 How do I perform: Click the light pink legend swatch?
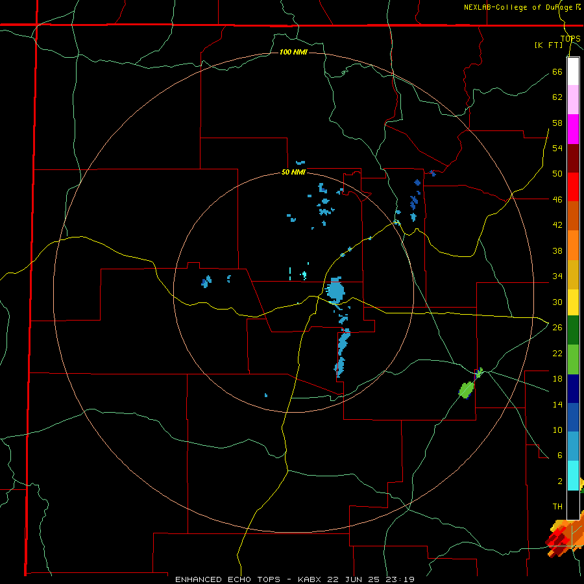click(573, 99)
